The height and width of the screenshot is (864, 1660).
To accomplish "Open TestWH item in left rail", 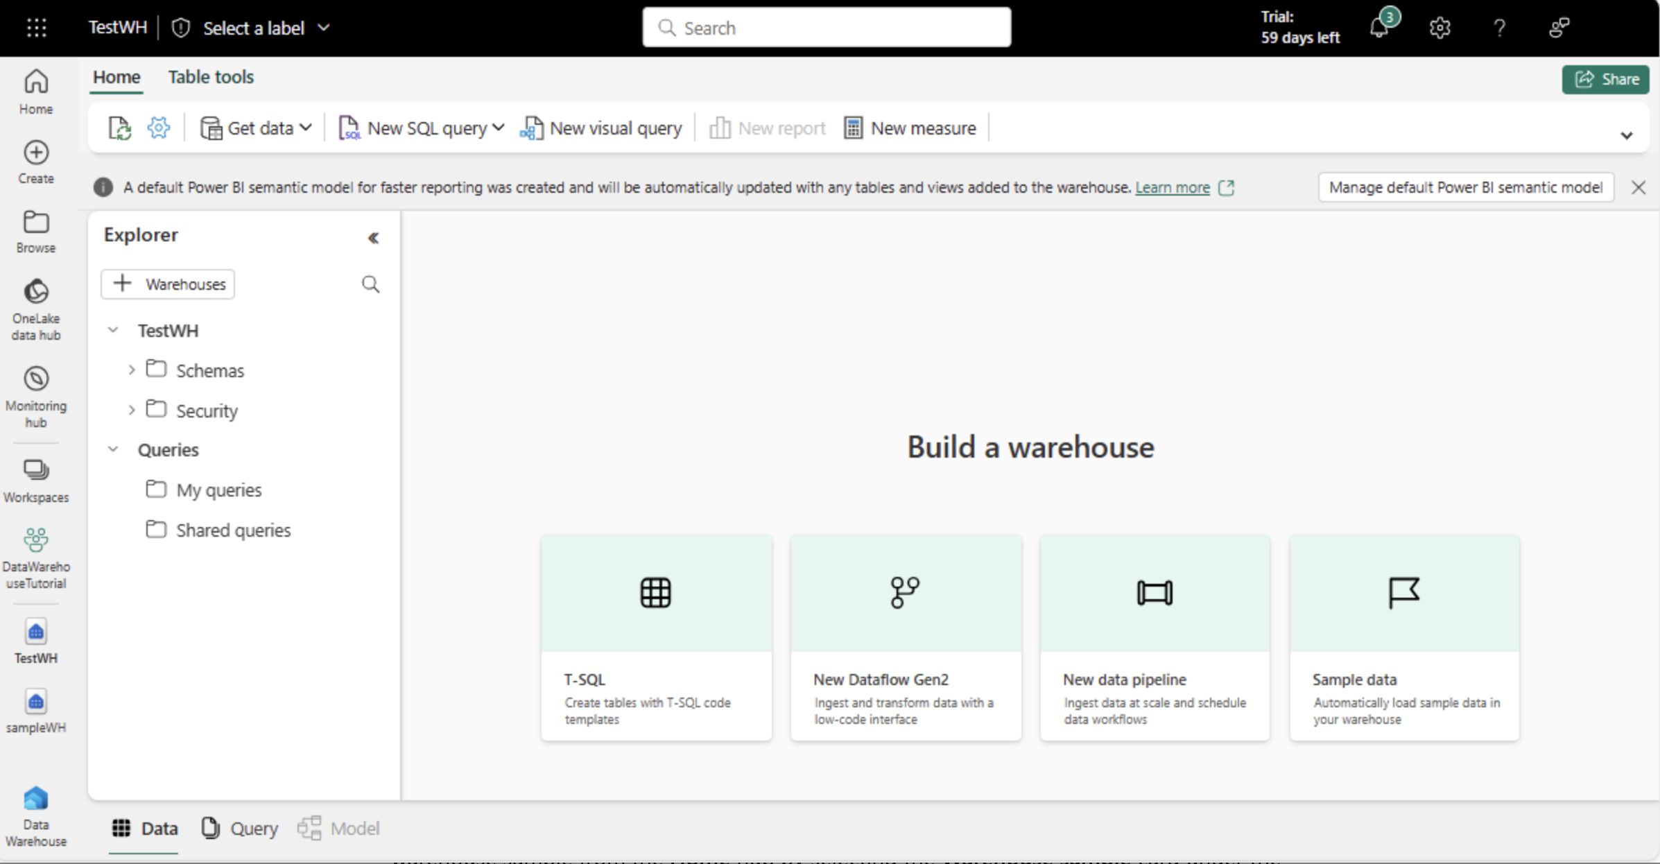I will (x=36, y=641).
